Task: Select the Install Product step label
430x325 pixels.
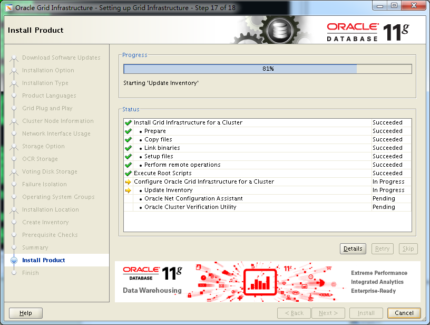Action: tap(44, 260)
